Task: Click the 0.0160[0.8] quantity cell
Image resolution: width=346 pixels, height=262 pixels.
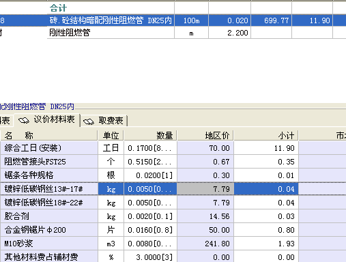Action: pyautogui.click(x=150, y=230)
